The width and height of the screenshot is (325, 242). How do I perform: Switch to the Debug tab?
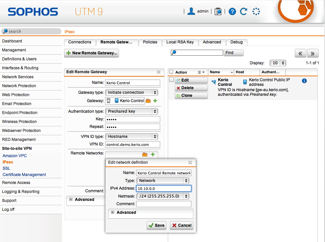[236, 42]
